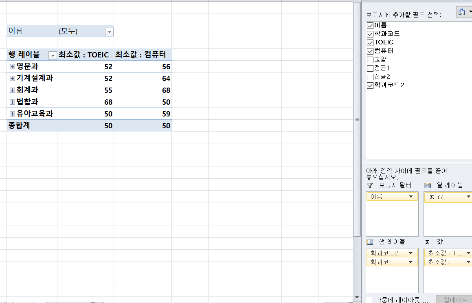472x303 pixels.
Task: Click the plus icon beside 법합과
Action: 12,102
